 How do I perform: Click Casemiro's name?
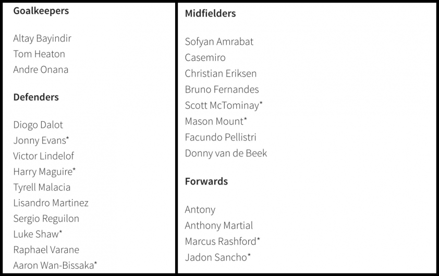pyautogui.click(x=205, y=58)
